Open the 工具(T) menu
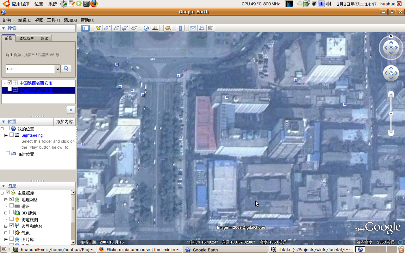 [53, 20]
